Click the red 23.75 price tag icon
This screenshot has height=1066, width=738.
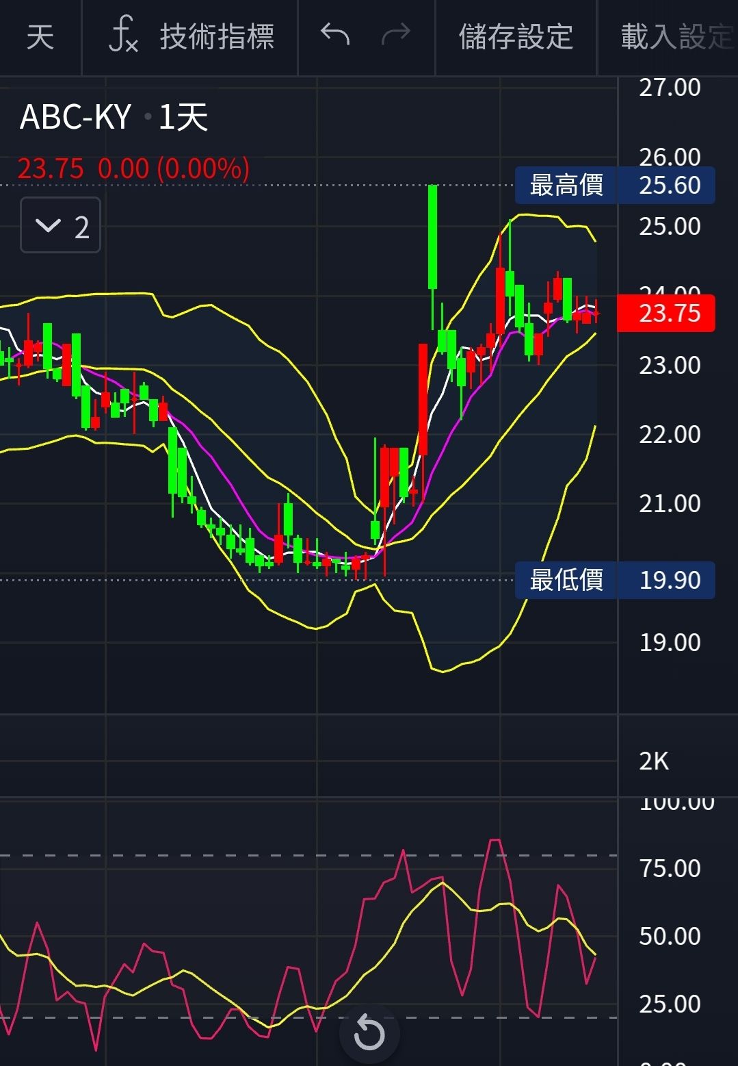[x=665, y=313]
